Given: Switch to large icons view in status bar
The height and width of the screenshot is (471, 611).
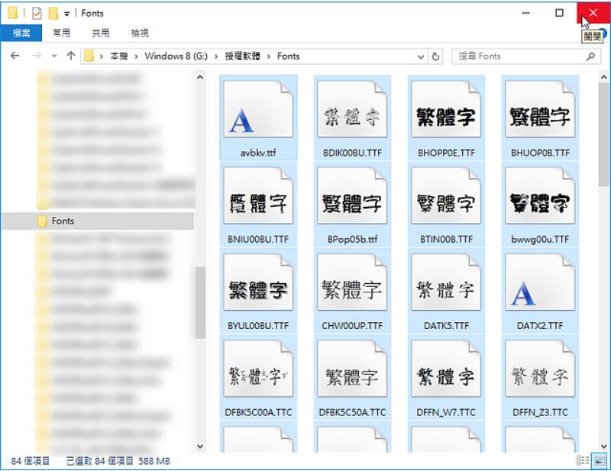Looking at the screenshot, I should (x=599, y=460).
